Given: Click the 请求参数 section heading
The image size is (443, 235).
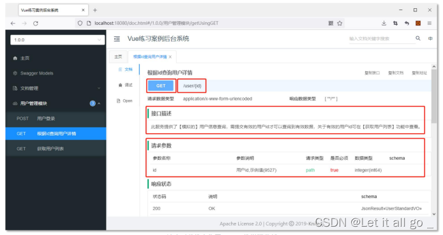Looking at the screenshot, I should (161, 146).
